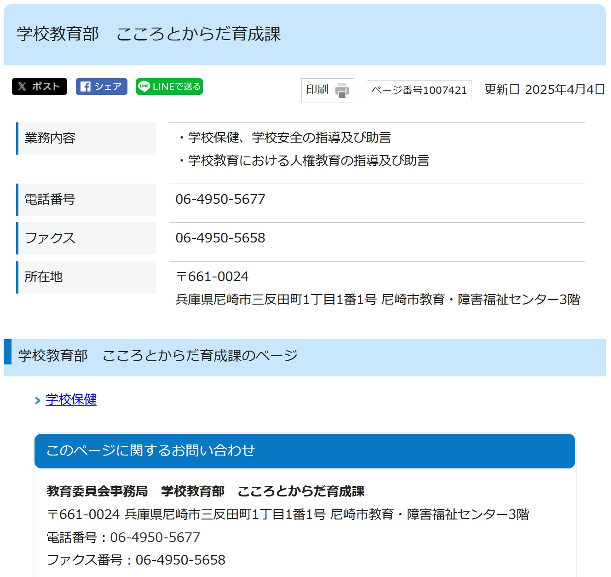Click the 業務内容 row label
The width and height of the screenshot is (611, 577).
(x=50, y=138)
